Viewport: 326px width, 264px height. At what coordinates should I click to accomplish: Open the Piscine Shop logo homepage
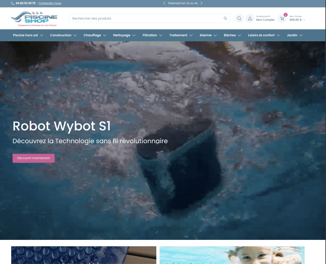click(x=34, y=19)
